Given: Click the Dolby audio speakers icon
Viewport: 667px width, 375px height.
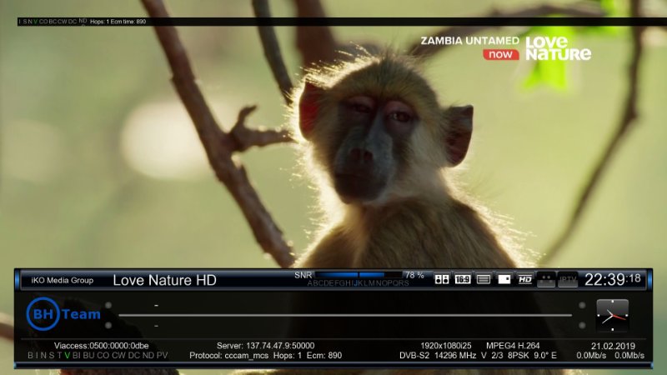Looking at the screenshot, I should [x=442, y=279].
